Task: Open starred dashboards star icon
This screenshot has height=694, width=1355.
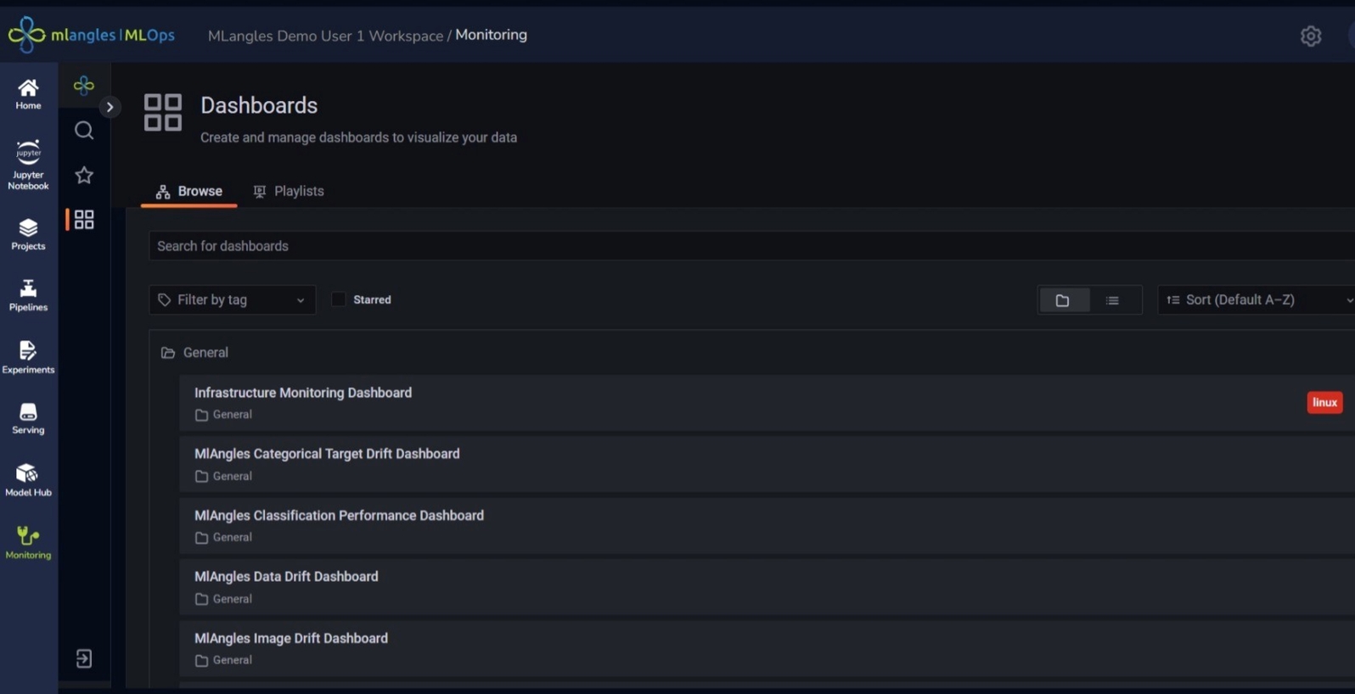Action: (84, 176)
